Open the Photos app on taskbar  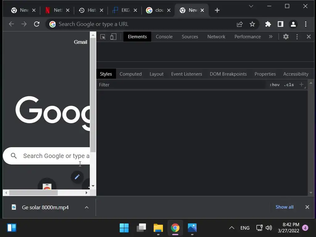192,228
